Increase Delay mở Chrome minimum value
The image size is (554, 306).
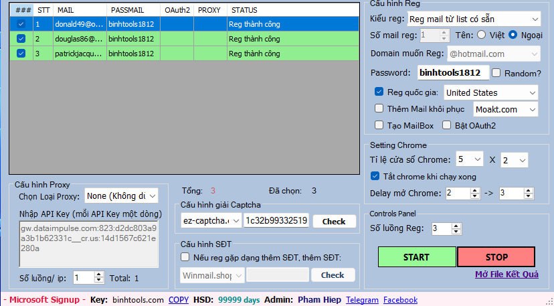tap(475, 190)
